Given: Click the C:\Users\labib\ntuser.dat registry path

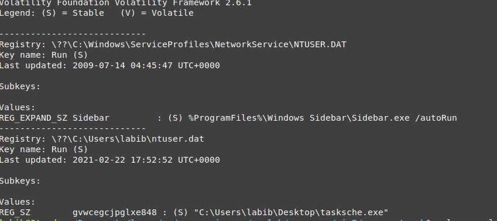Looking at the screenshot, I should pos(128,139).
